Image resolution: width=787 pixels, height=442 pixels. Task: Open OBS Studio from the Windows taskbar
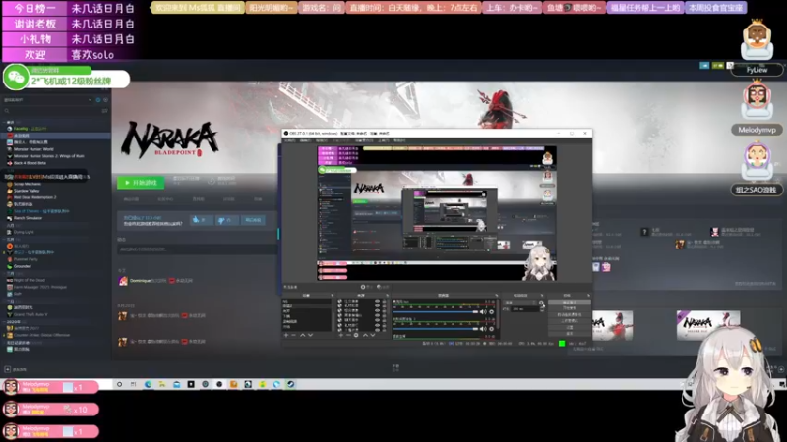(x=219, y=384)
